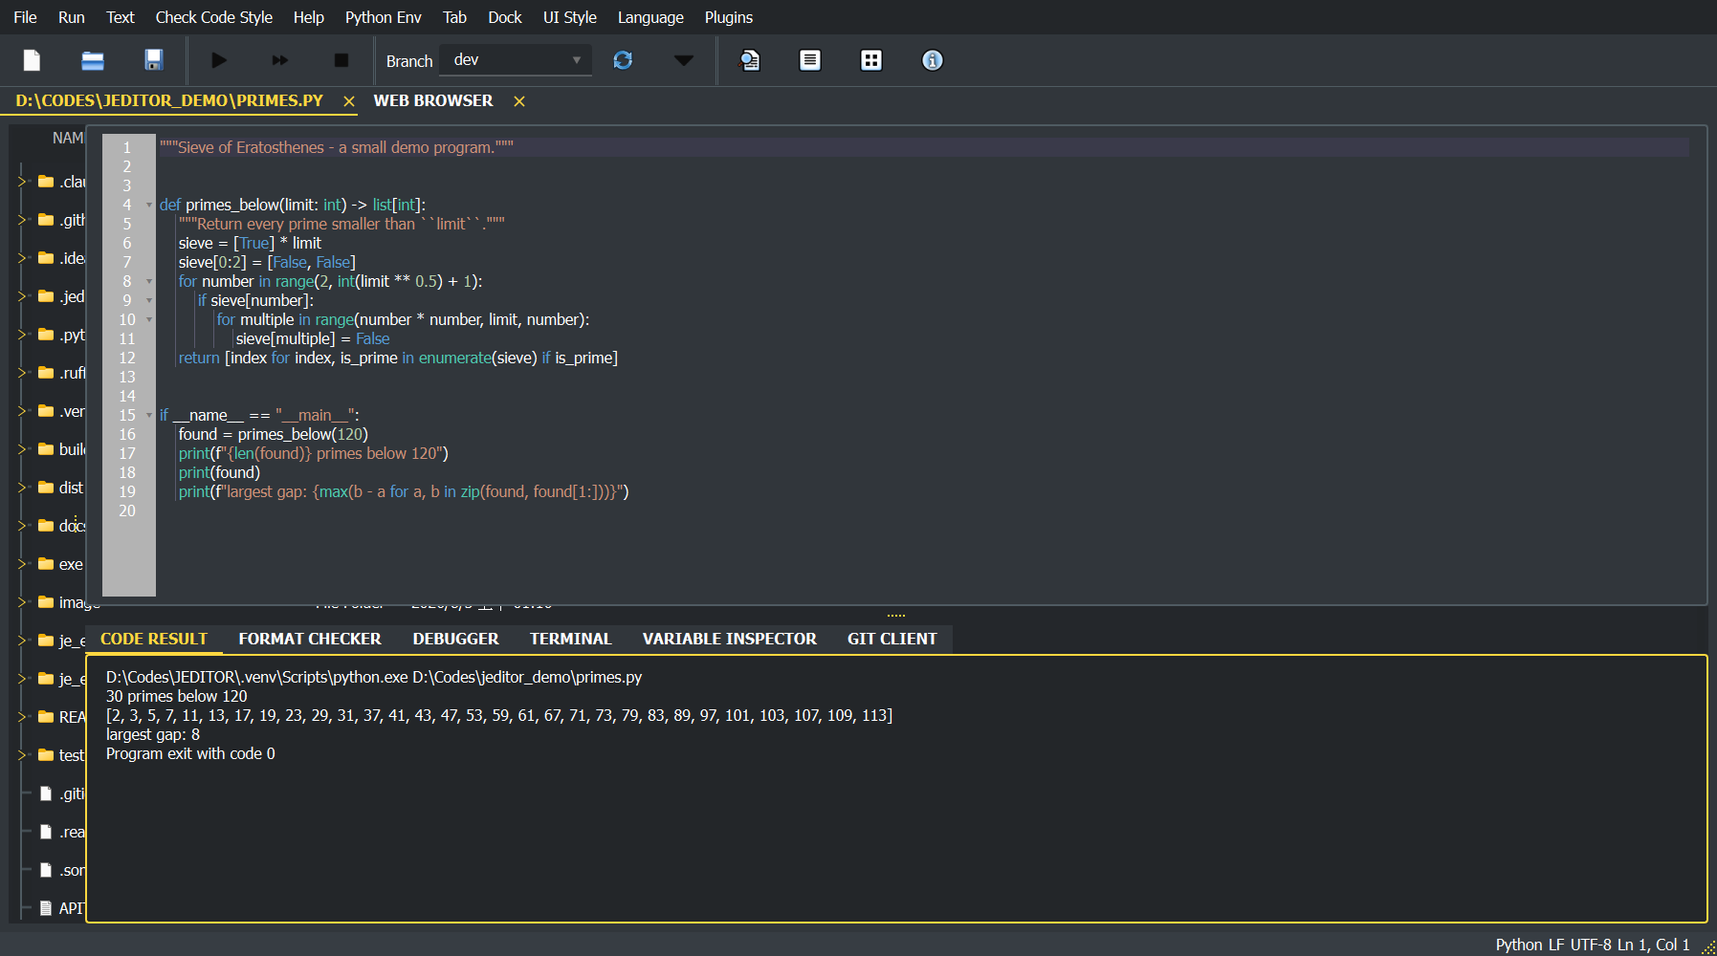Open the info icon in toolbar

point(933,60)
